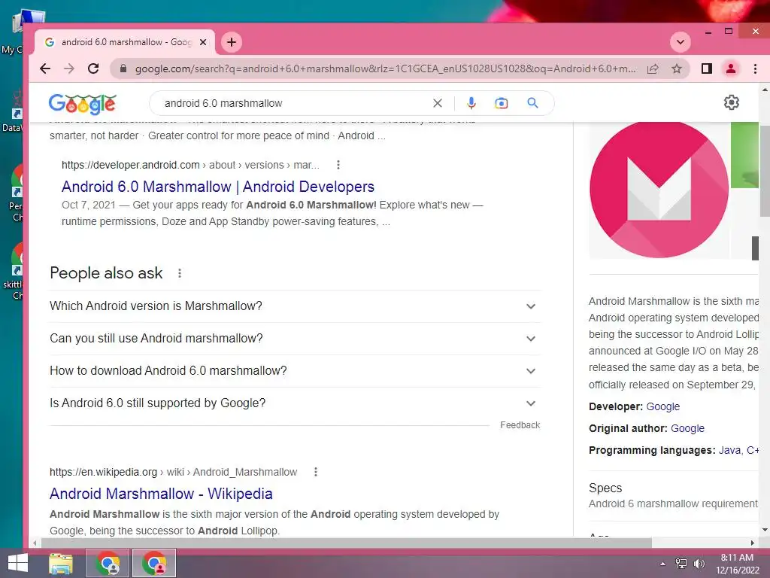Viewport: 770px width, 578px height.
Task: Open the People also ask options menu
Action: click(180, 273)
